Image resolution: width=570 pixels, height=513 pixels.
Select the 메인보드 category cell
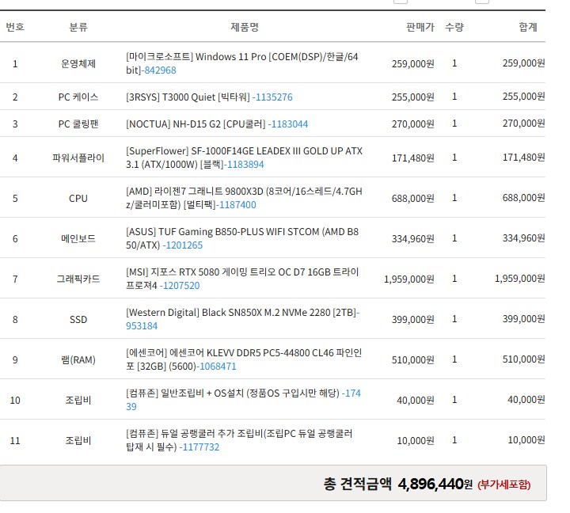[x=78, y=238]
